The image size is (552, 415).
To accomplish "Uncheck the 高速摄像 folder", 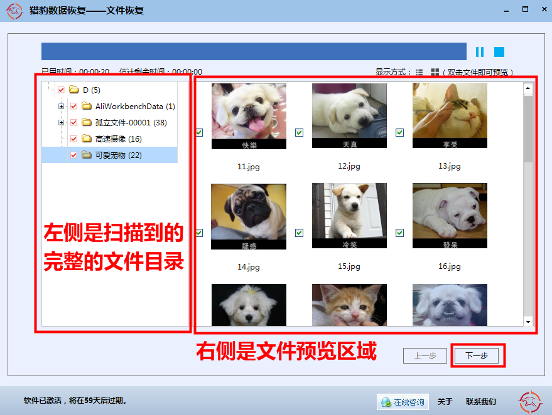I will click(x=74, y=138).
